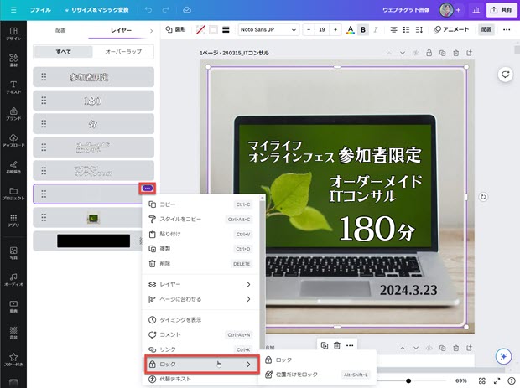The width and height of the screenshot is (520, 388).
Task: Click the 共有 (Share) button
Action: coord(500,10)
